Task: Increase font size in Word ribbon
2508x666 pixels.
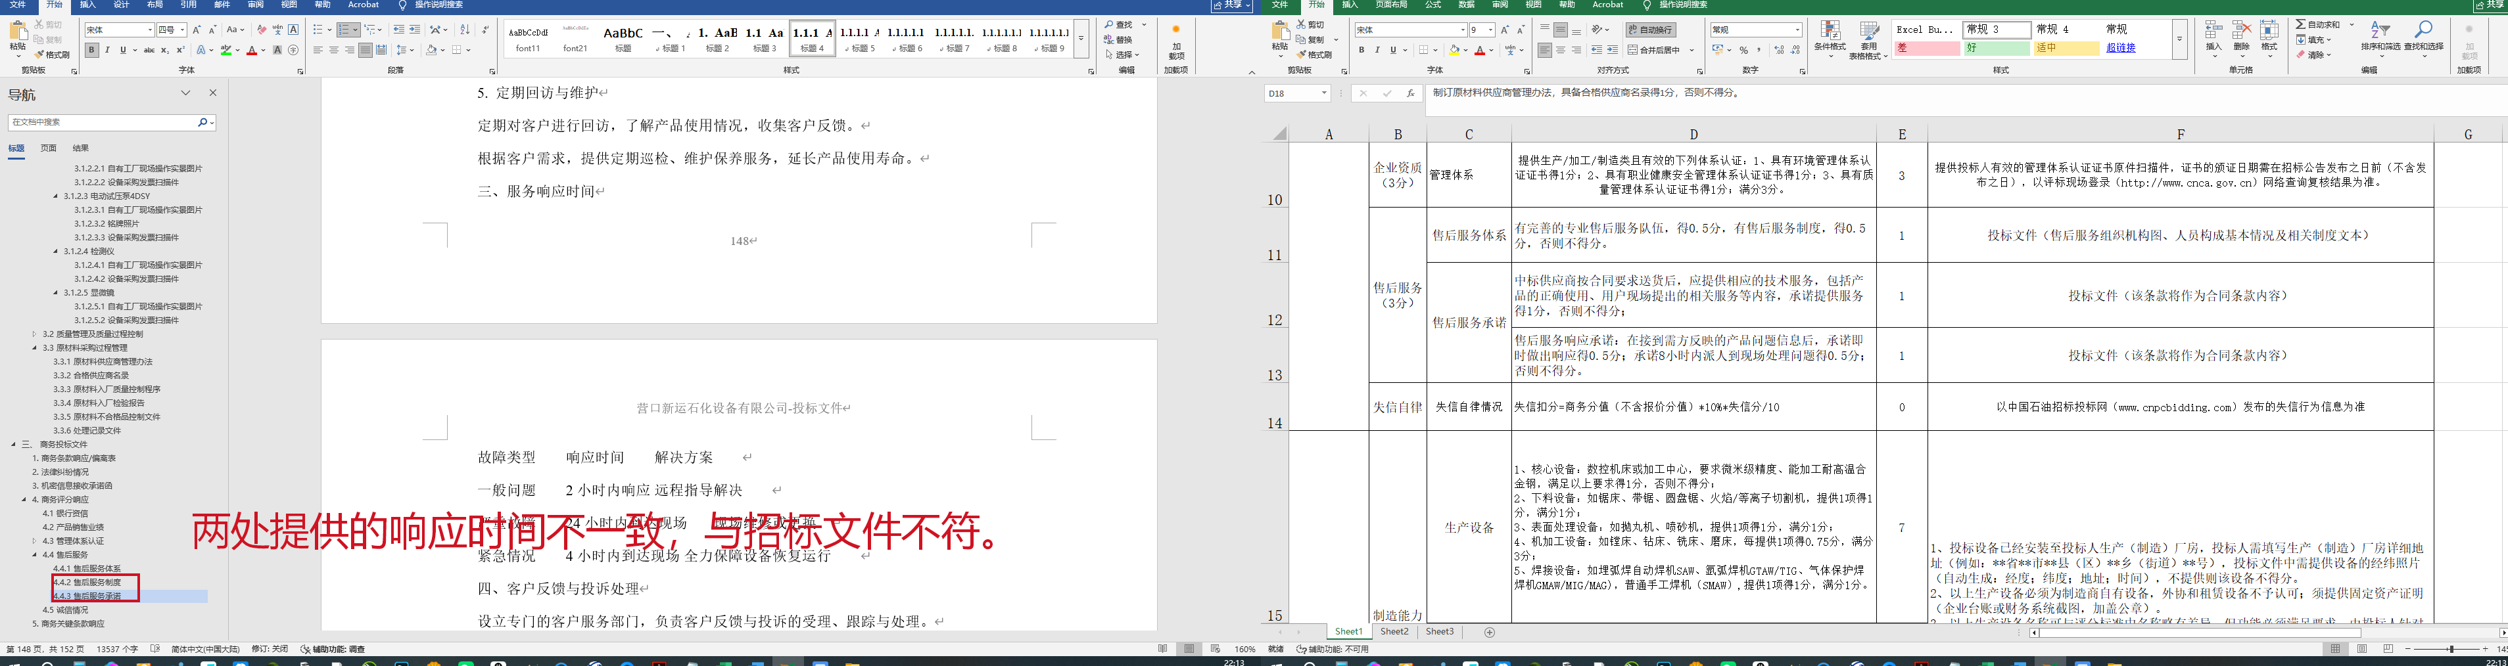Action: [196, 30]
